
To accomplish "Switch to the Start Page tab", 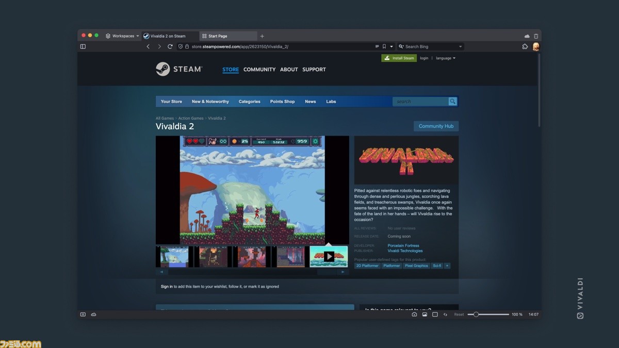I will 229,36.
